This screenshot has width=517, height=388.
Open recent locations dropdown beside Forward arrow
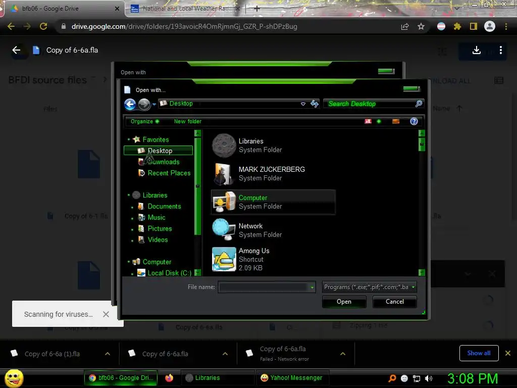point(154,105)
